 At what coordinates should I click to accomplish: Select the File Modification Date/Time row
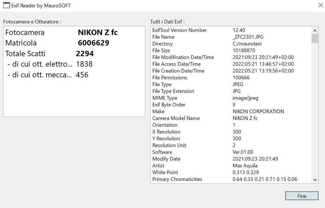231,57
